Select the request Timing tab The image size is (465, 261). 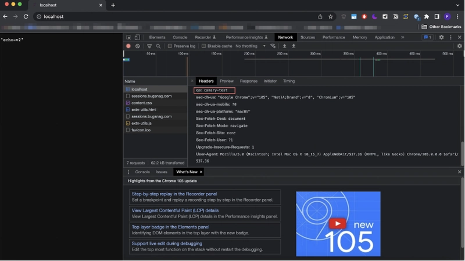[x=288, y=81]
